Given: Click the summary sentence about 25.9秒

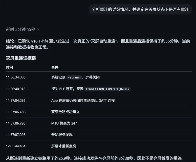Looking at the screenshot, I should pos(95,158).
